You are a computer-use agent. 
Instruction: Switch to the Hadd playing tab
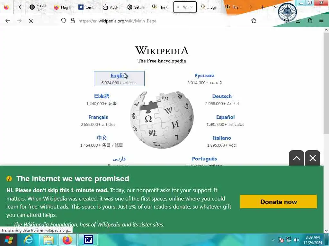[x=38, y=7]
